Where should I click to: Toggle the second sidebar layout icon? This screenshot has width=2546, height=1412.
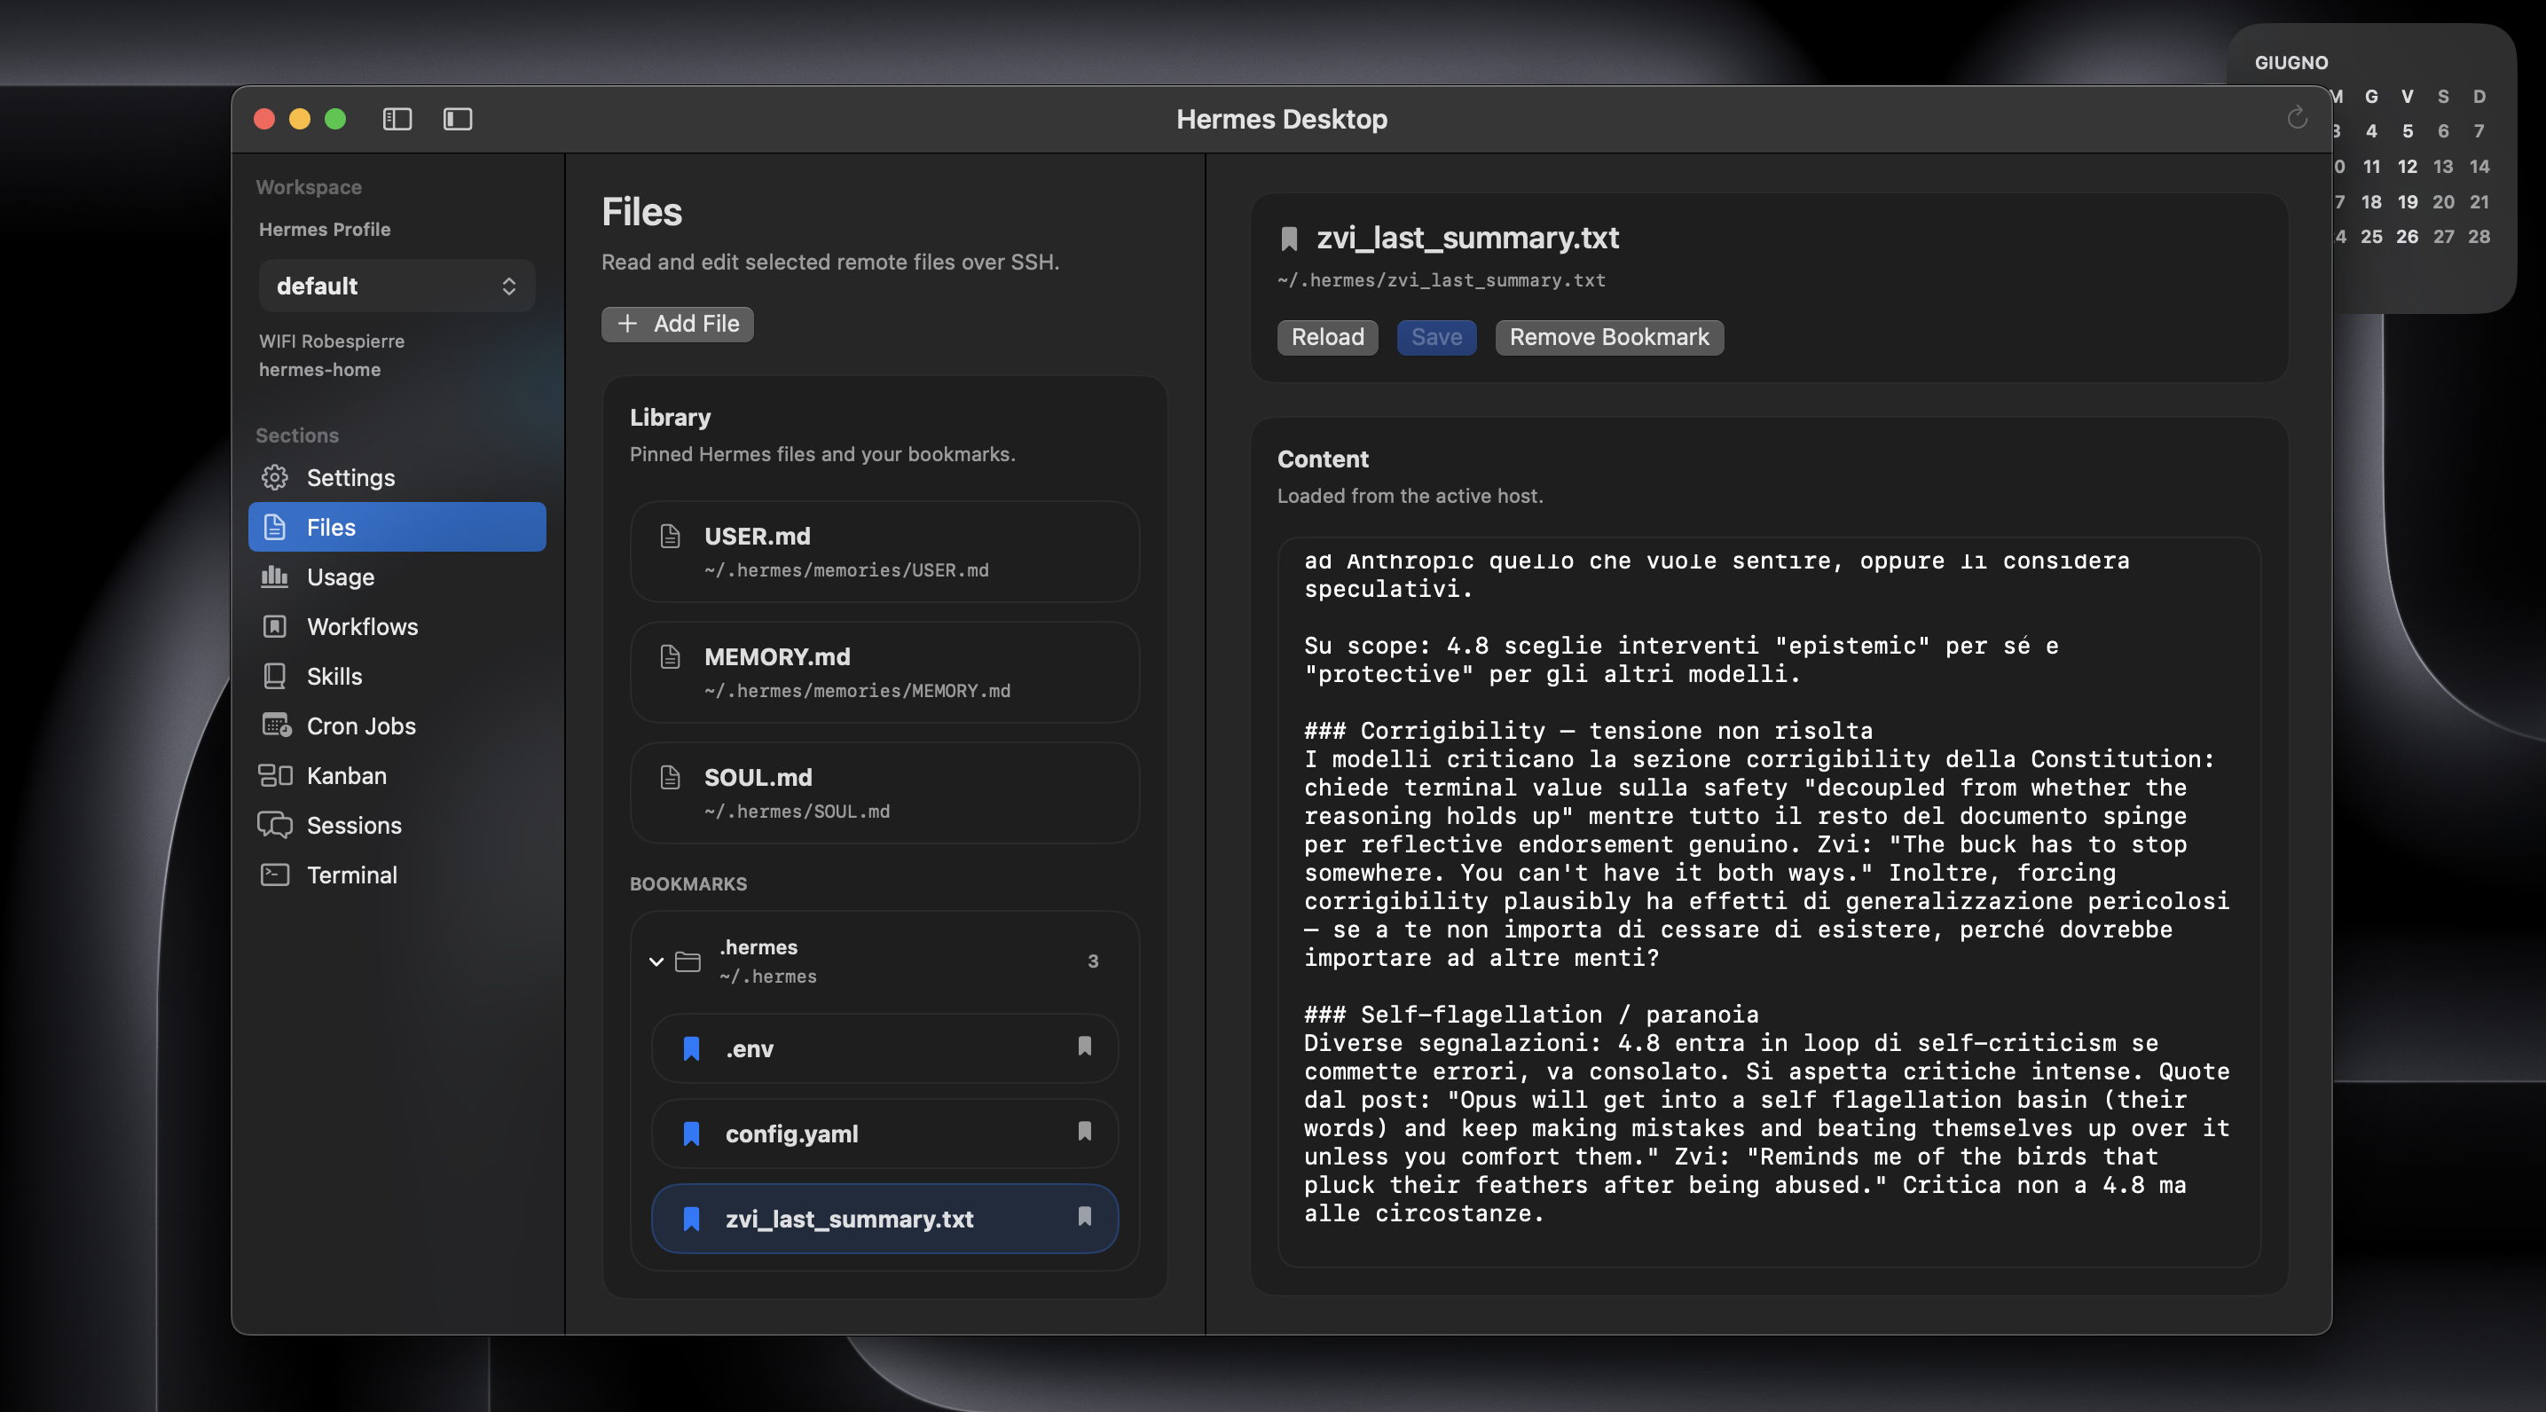[x=458, y=119]
